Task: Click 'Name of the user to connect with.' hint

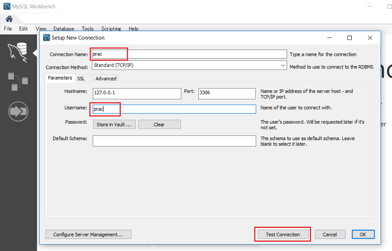Action: tap(296, 107)
